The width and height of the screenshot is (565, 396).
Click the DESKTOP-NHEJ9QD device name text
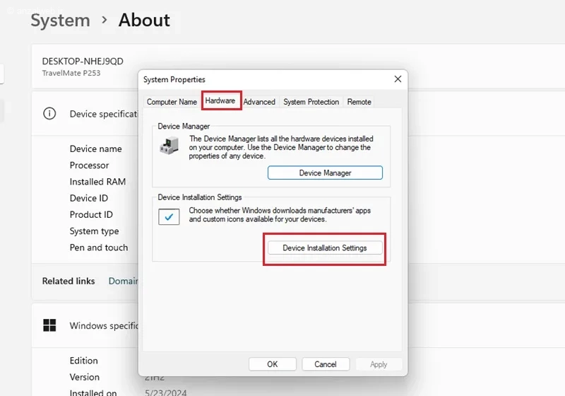83,62
